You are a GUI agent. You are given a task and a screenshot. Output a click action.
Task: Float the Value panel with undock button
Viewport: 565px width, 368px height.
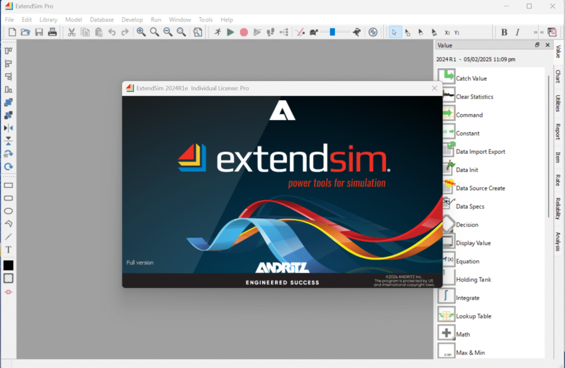pyautogui.click(x=537, y=45)
